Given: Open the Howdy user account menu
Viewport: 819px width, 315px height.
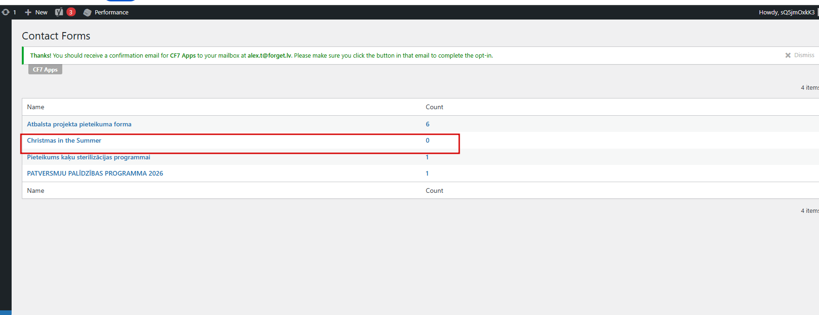Looking at the screenshot, I should pyautogui.click(x=786, y=12).
